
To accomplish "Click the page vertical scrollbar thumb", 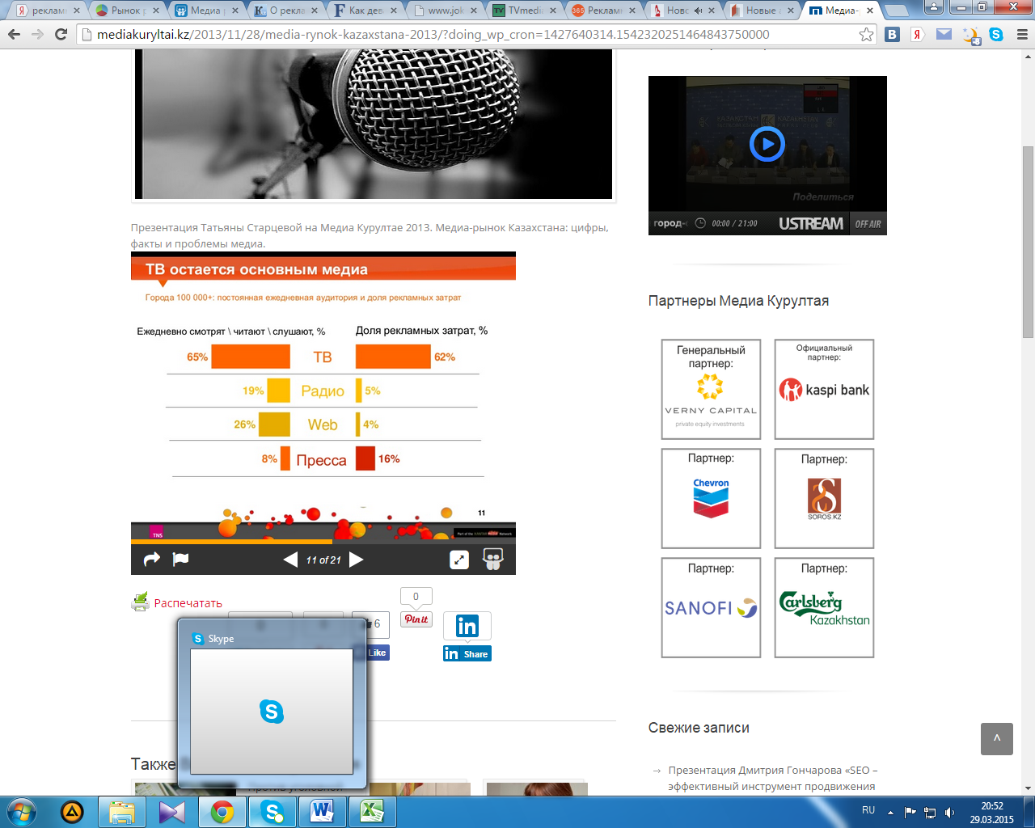I will pos(1028,242).
